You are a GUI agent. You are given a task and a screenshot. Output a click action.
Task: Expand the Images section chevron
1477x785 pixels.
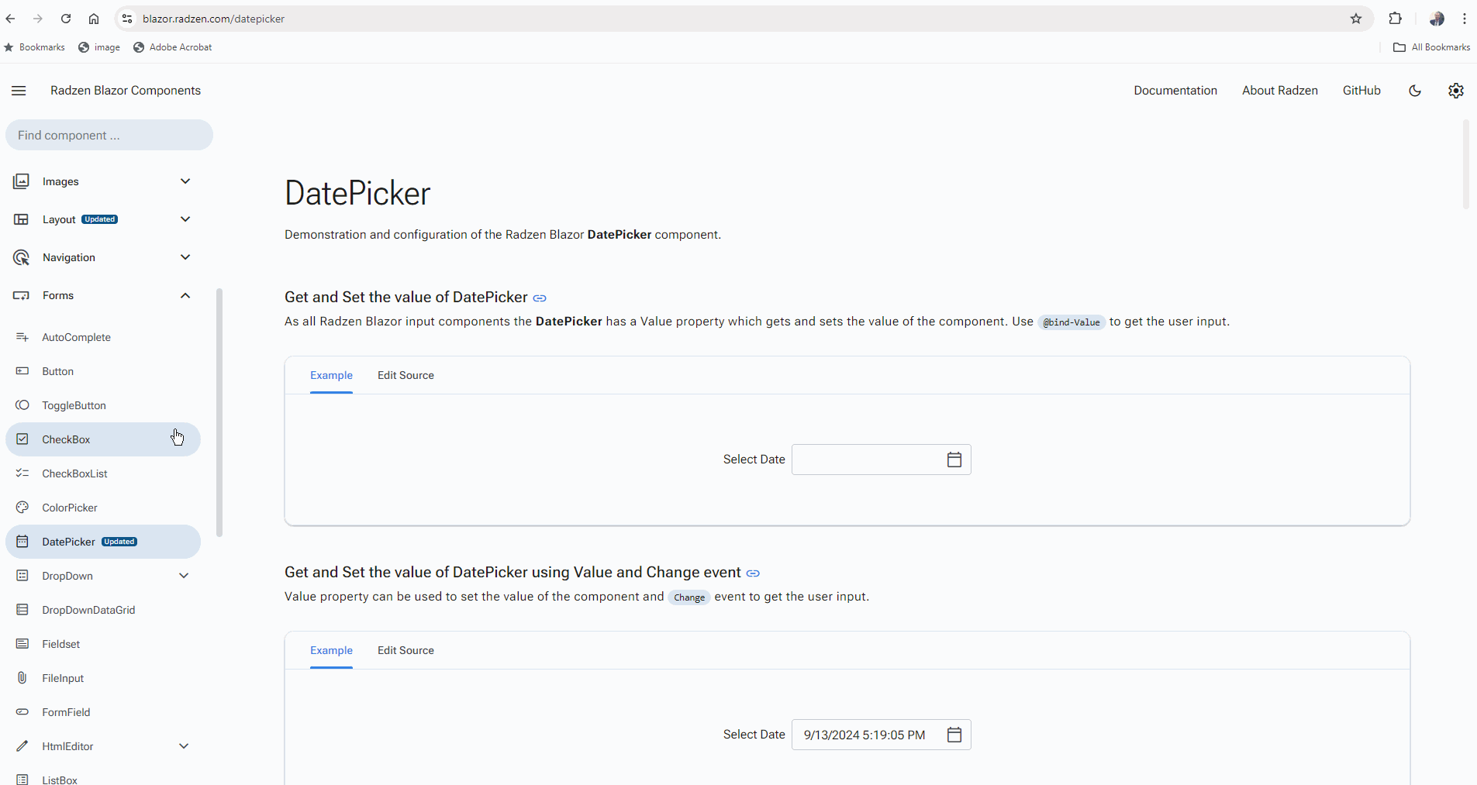185,181
